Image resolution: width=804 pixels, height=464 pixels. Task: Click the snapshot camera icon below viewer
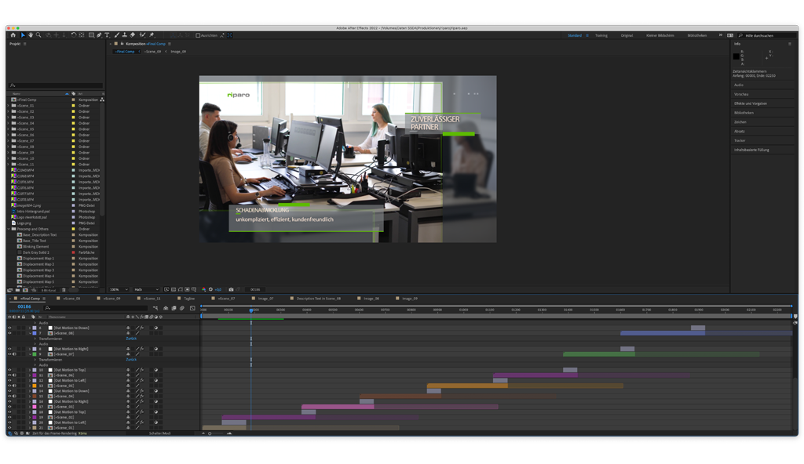(x=231, y=289)
